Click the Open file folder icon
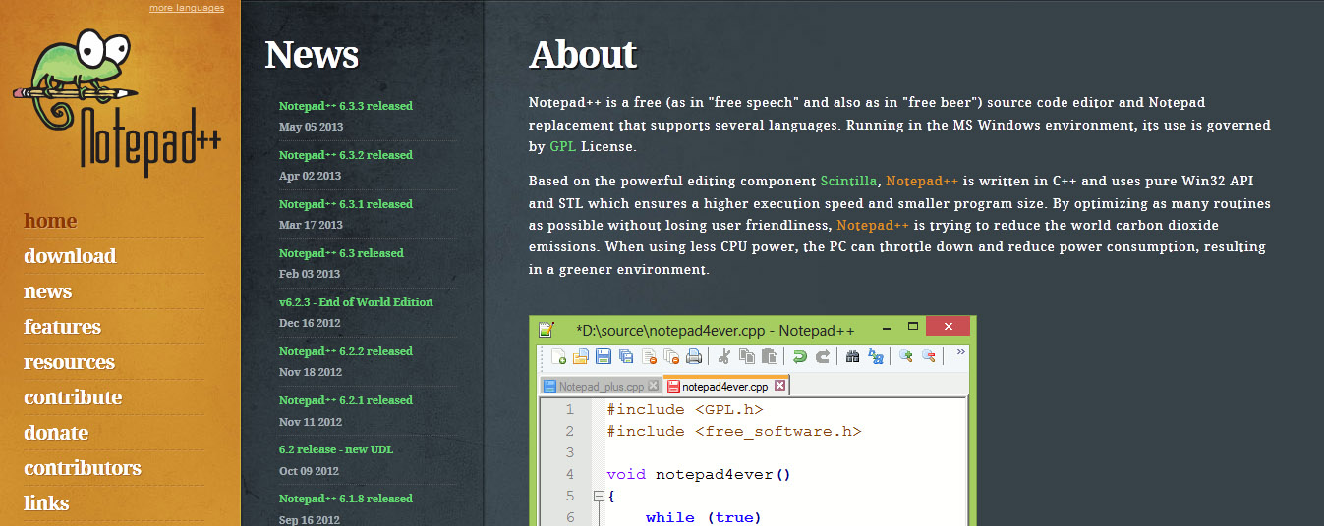Screen dimensions: 1324x526 [581, 356]
